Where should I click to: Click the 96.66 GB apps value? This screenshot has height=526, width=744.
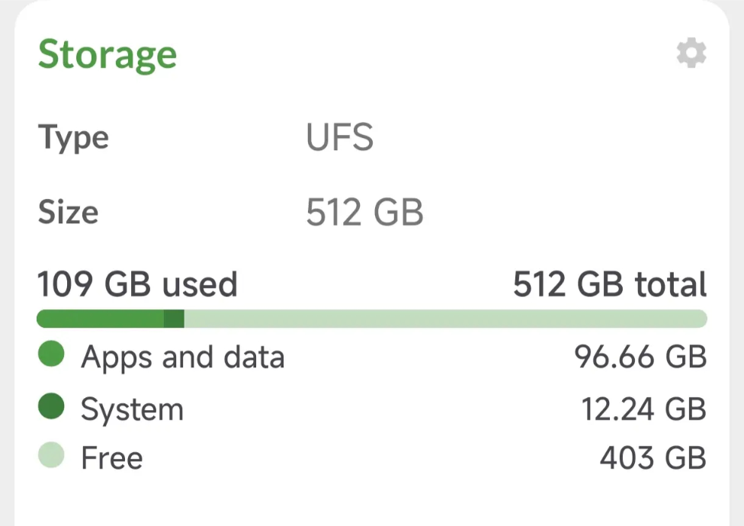pos(640,357)
